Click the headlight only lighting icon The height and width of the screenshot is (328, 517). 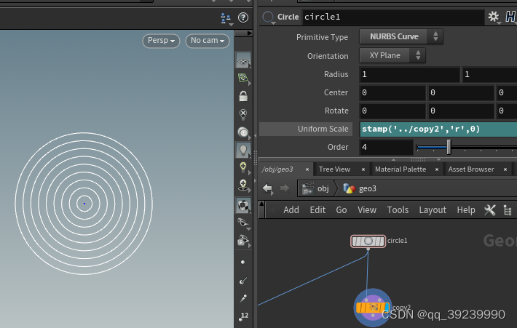click(243, 132)
